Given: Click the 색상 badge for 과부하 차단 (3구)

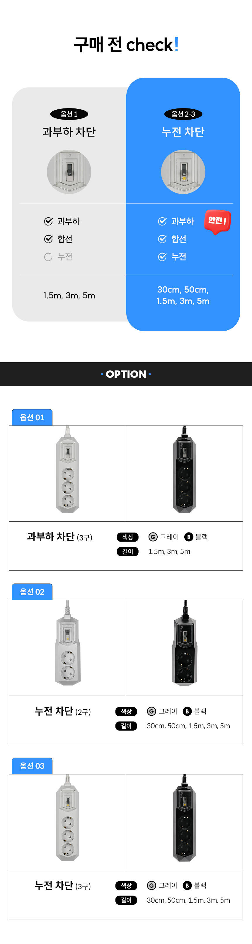Looking at the screenshot, I should pos(127,537).
